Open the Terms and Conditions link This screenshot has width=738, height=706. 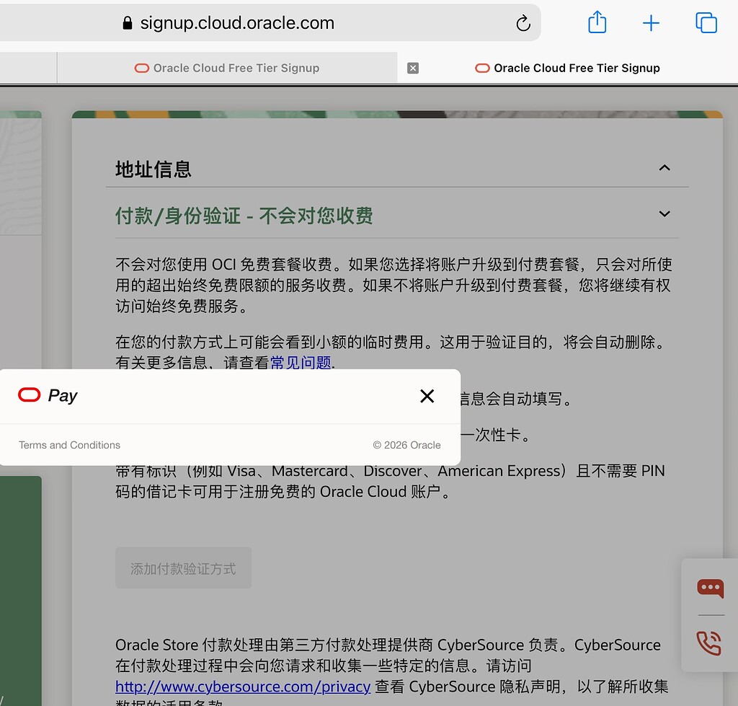69,445
